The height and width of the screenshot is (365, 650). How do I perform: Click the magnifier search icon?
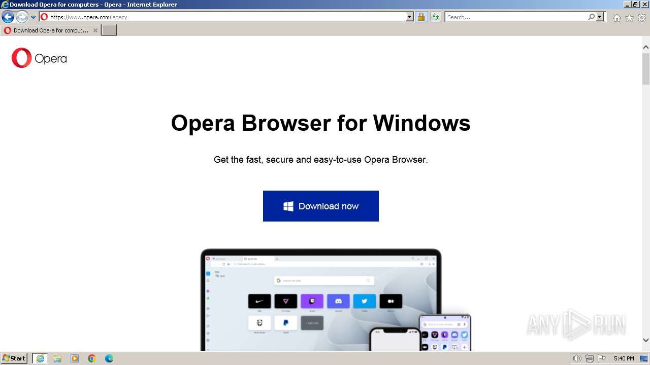click(592, 17)
